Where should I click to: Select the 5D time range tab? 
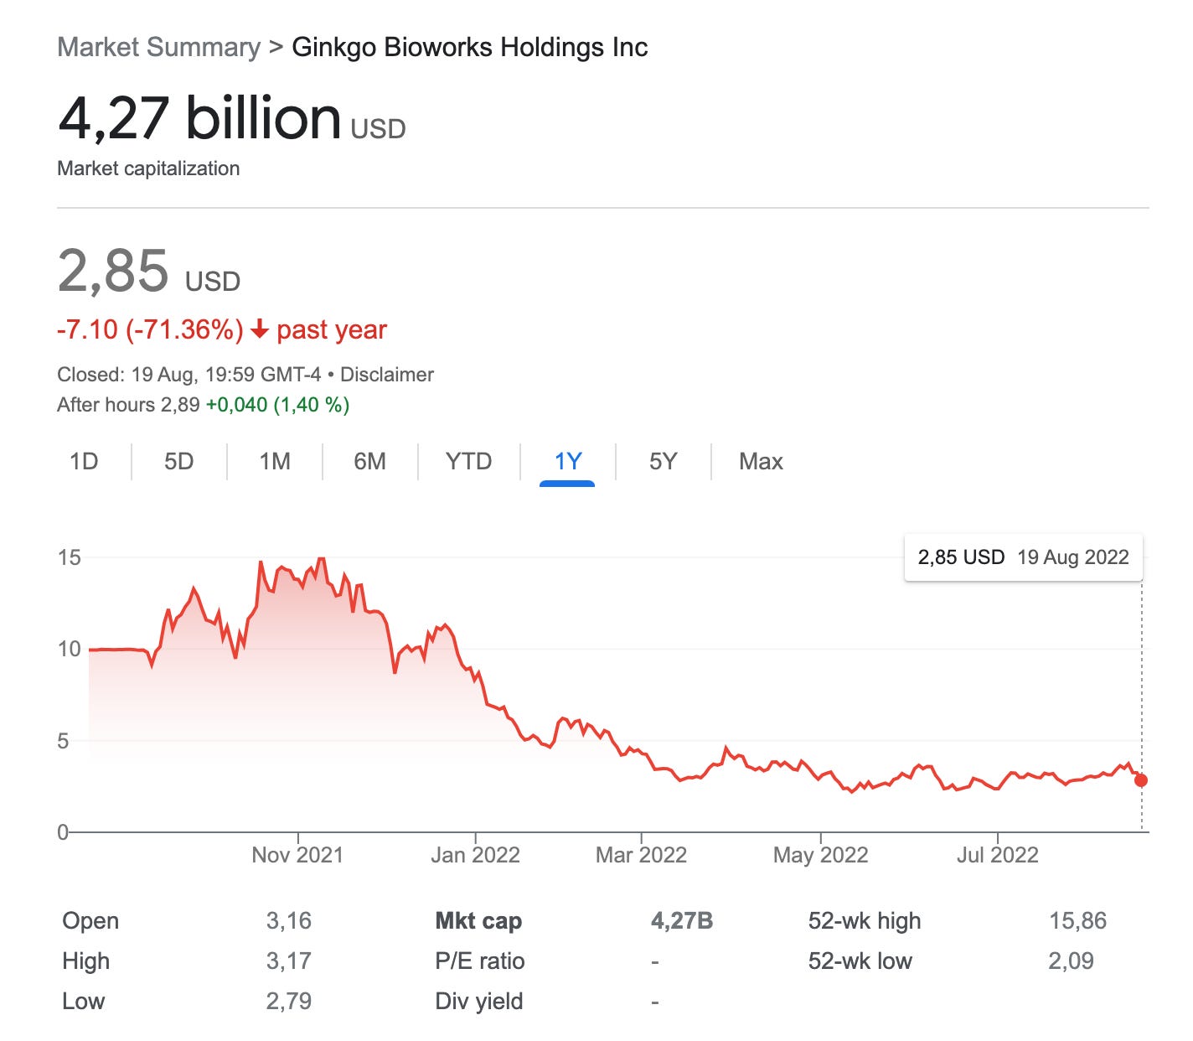tap(178, 461)
